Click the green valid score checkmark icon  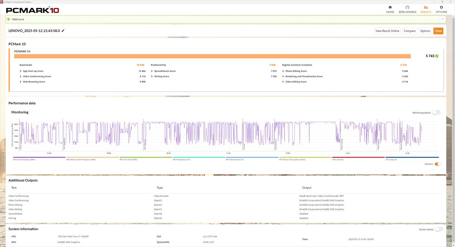tap(8, 19)
